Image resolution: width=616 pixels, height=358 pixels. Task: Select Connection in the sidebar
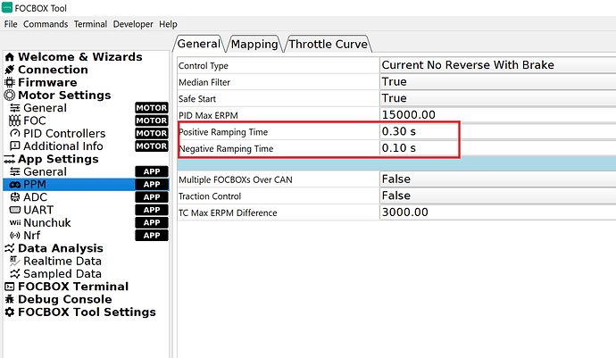[53, 70]
